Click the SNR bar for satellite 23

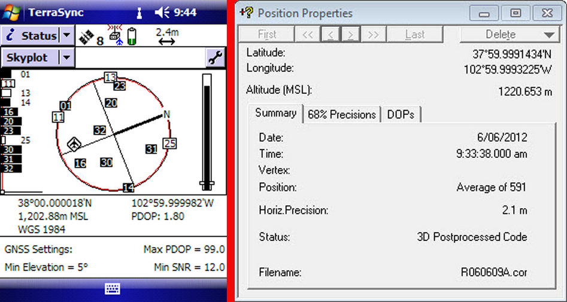(x=11, y=131)
